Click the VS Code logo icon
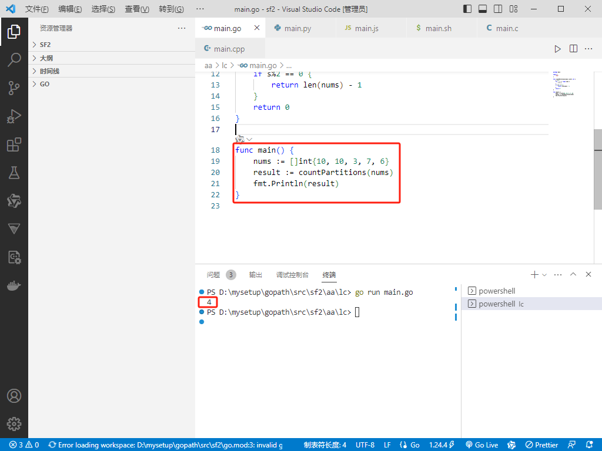 tap(11, 9)
